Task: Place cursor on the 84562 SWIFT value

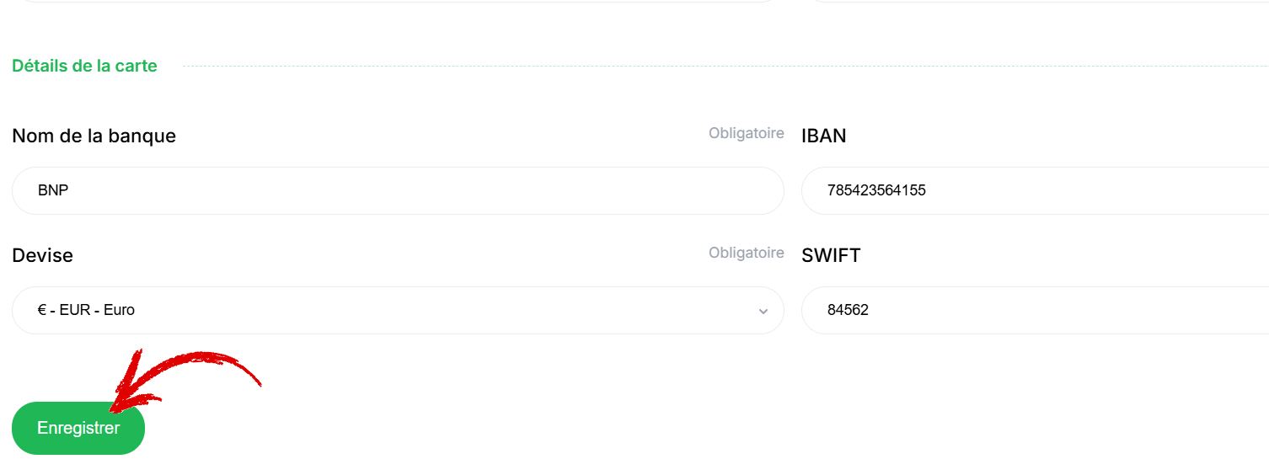Action: point(848,310)
